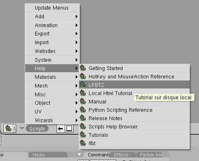Click python icon beside Manual entry

[83, 101]
